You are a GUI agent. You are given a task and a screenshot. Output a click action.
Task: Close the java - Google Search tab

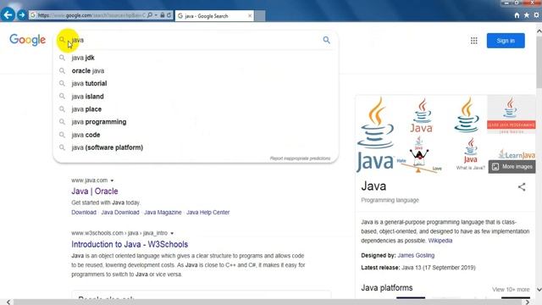(x=250, y=15)
